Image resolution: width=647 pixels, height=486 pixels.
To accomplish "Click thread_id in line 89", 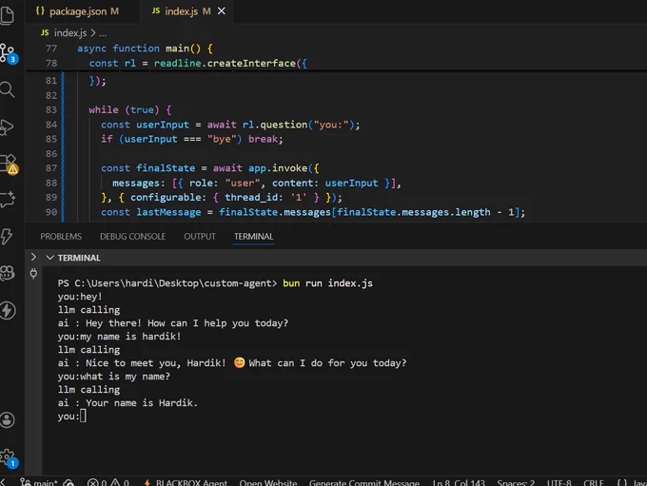I will [x=251, y=197].
